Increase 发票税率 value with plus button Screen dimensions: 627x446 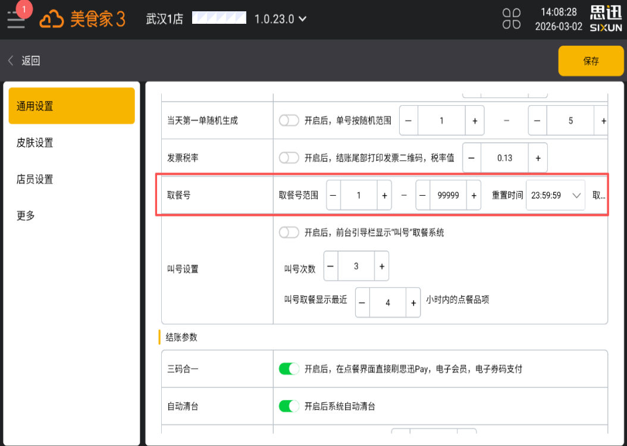pyautogui.click(x=538, y=158)
